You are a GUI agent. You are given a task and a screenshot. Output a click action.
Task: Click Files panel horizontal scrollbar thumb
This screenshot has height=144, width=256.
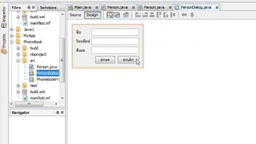(29, 104)
